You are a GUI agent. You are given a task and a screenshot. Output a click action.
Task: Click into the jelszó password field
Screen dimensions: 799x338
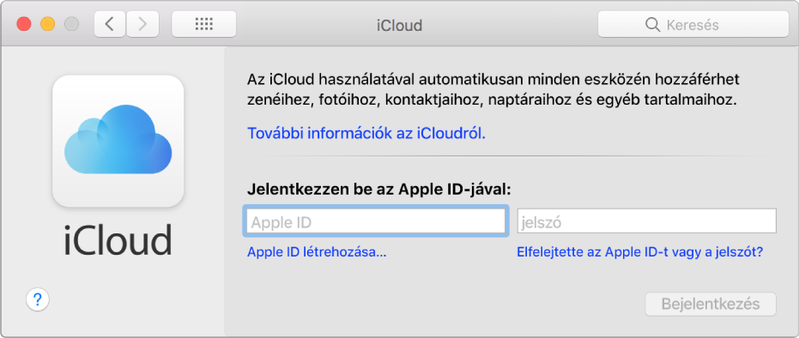point(646,221)
